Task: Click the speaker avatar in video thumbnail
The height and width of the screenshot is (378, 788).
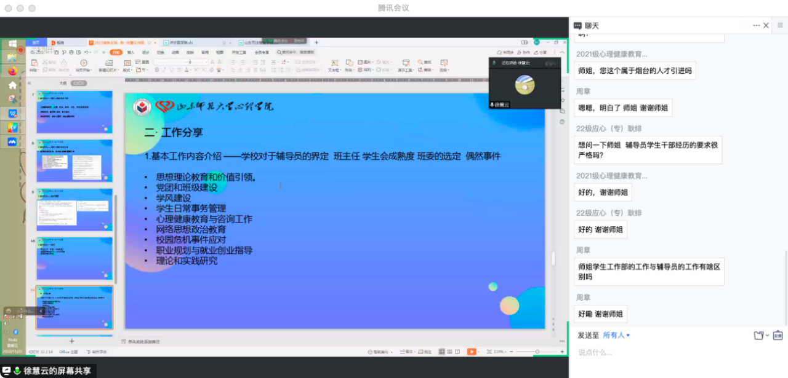Action: tap(525, 85)
